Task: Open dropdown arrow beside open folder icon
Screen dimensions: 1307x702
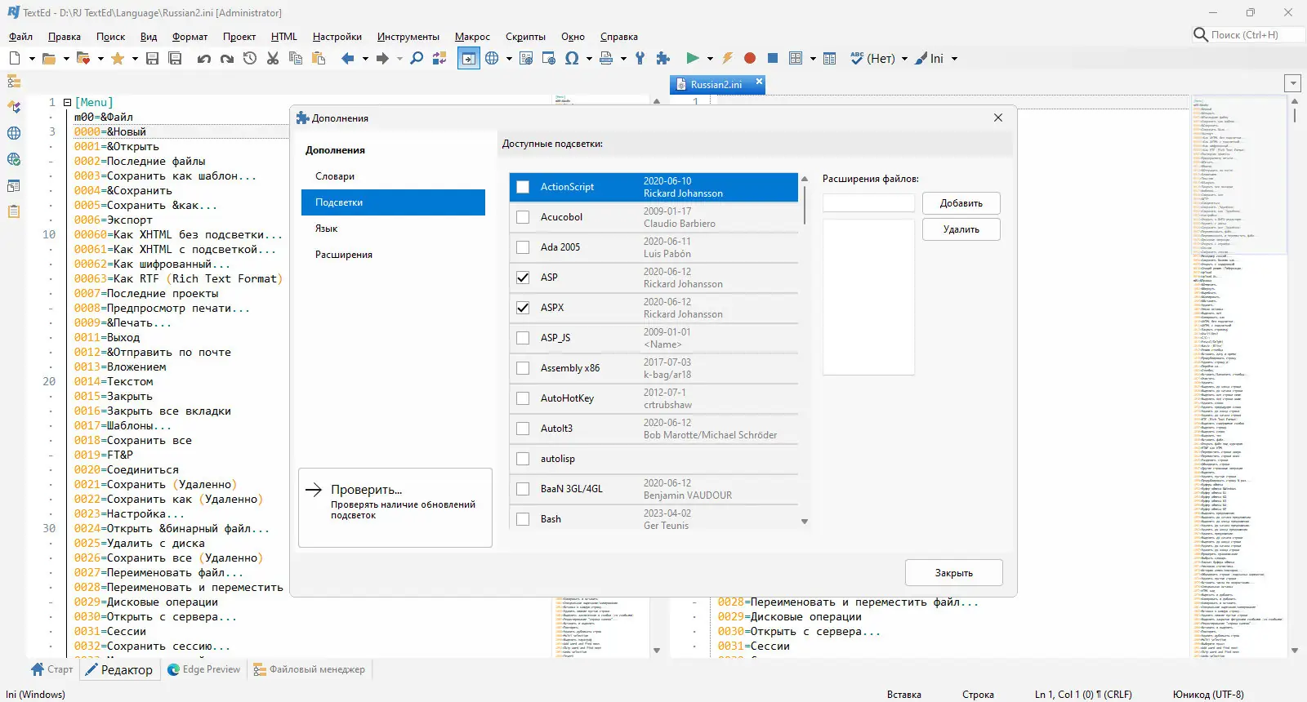Action: 66,59
